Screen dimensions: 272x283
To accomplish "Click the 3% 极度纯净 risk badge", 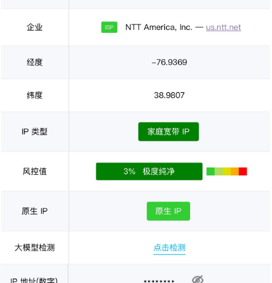I will tap(149, 171).
